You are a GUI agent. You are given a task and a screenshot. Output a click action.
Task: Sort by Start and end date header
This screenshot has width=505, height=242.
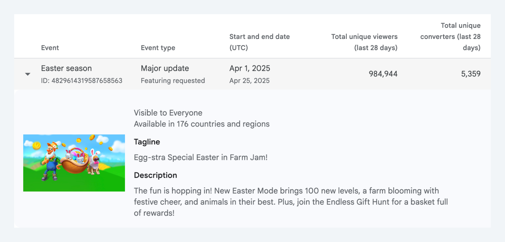tap(260, 42)
